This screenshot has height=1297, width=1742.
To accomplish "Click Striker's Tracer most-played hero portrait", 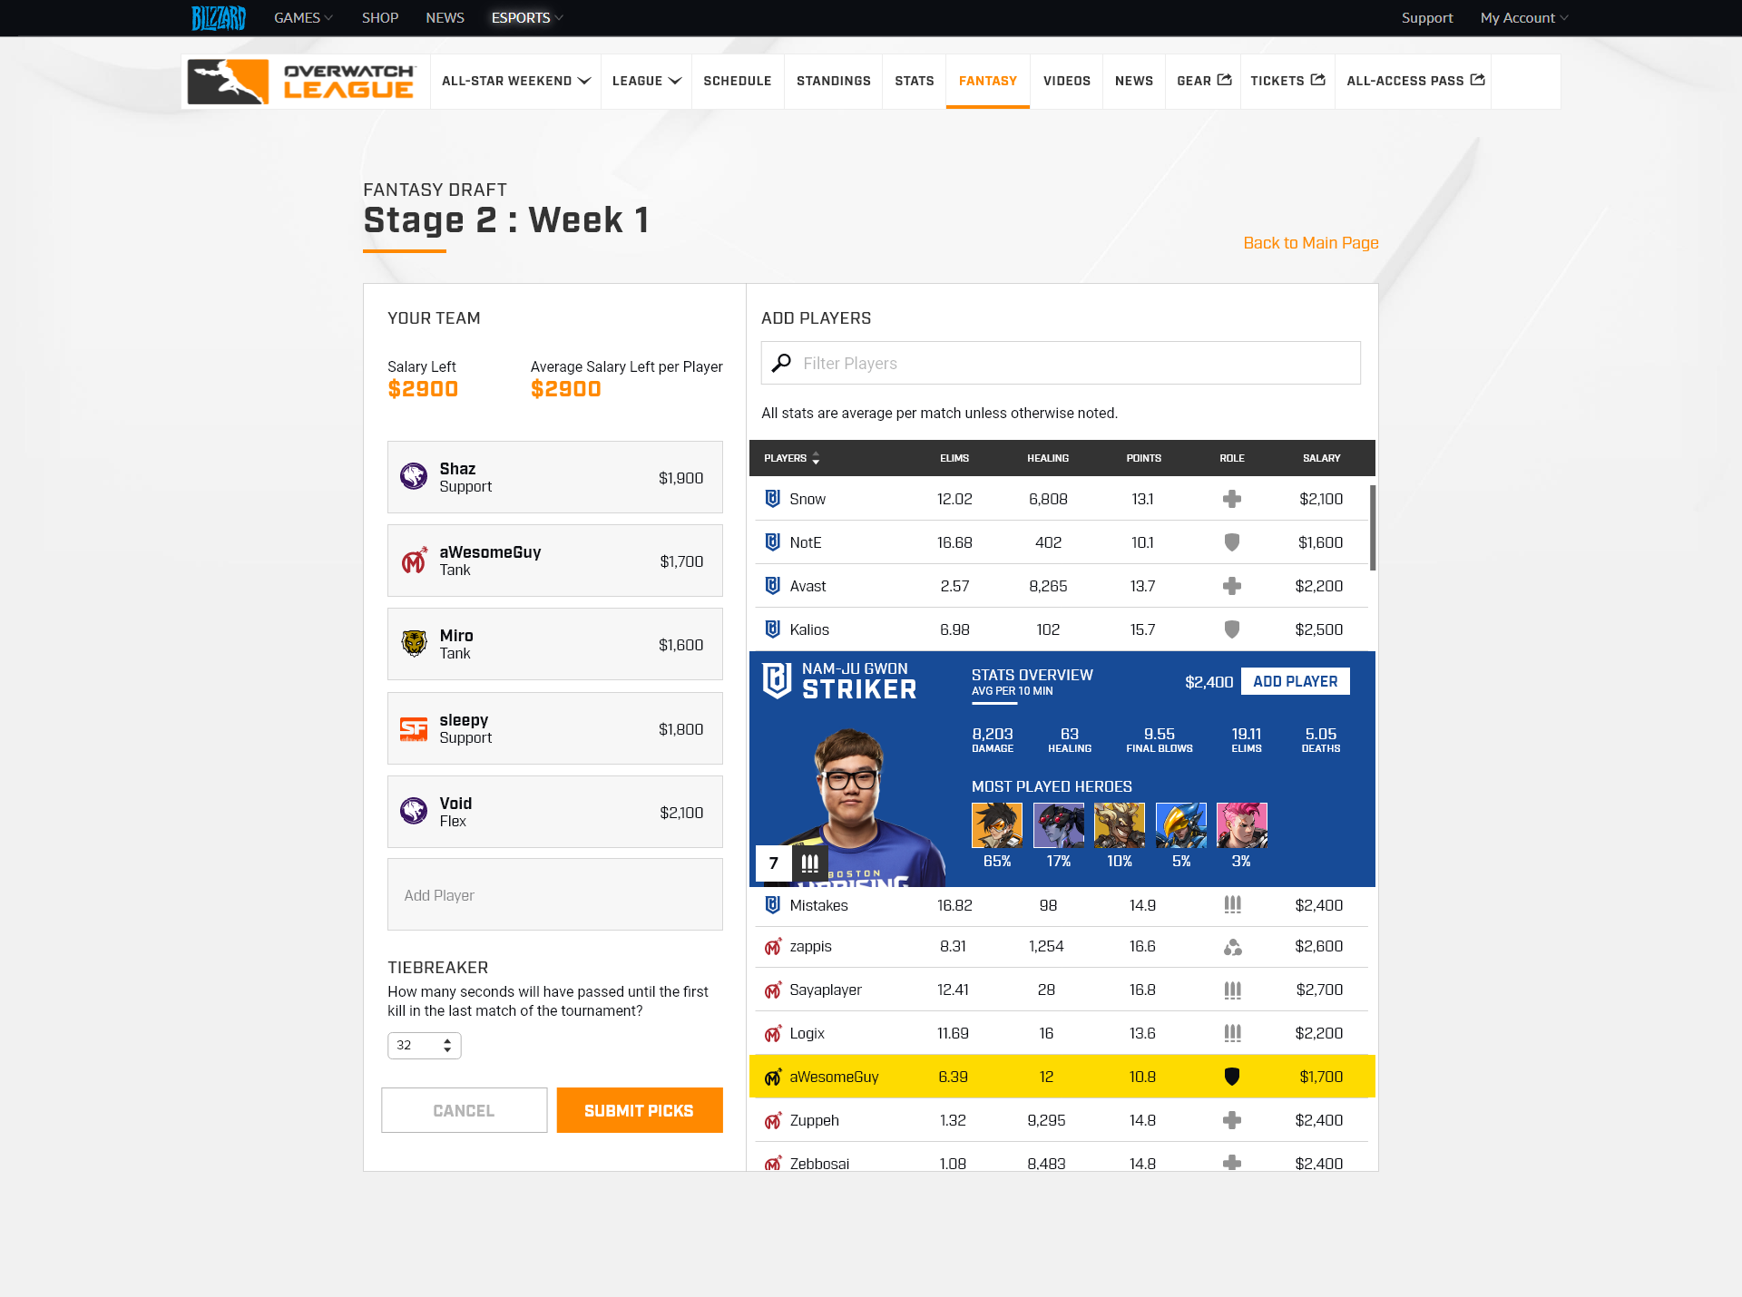I will pos(996,824).
